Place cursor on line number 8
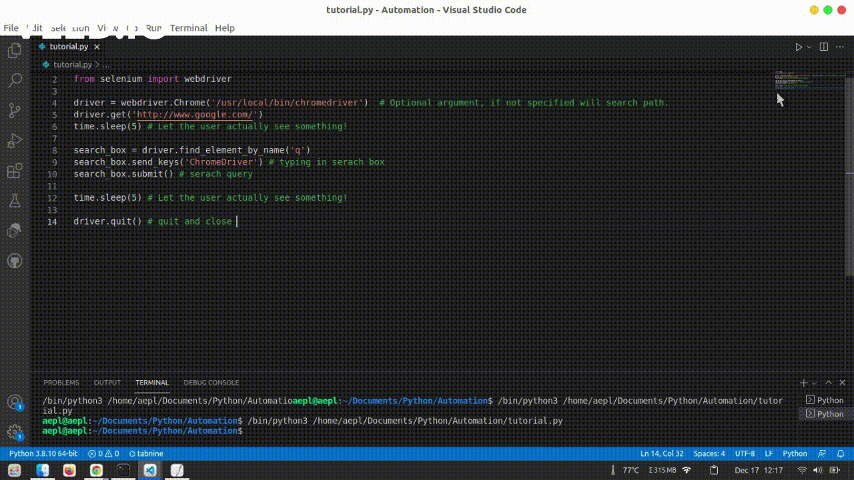 click(54, 150)
